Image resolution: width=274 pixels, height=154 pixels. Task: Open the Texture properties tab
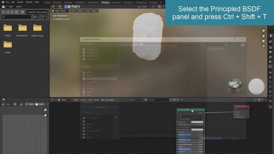pos(271,107)
